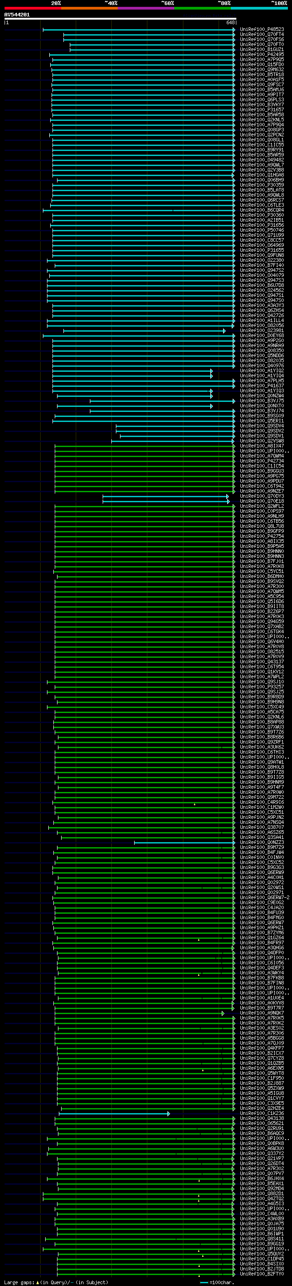292x1286 pixels.
Task: Select the UniRef100_B9GGU3 label
Action: click(262, 471)
